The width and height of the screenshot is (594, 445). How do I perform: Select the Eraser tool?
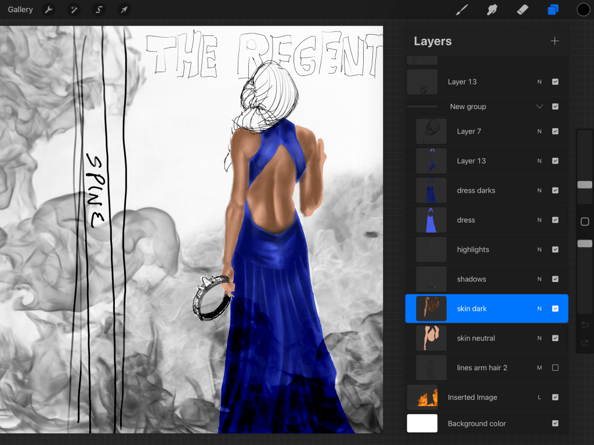pos(522,10)
